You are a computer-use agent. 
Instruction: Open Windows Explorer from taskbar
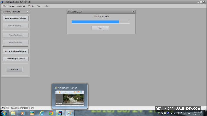13,113
